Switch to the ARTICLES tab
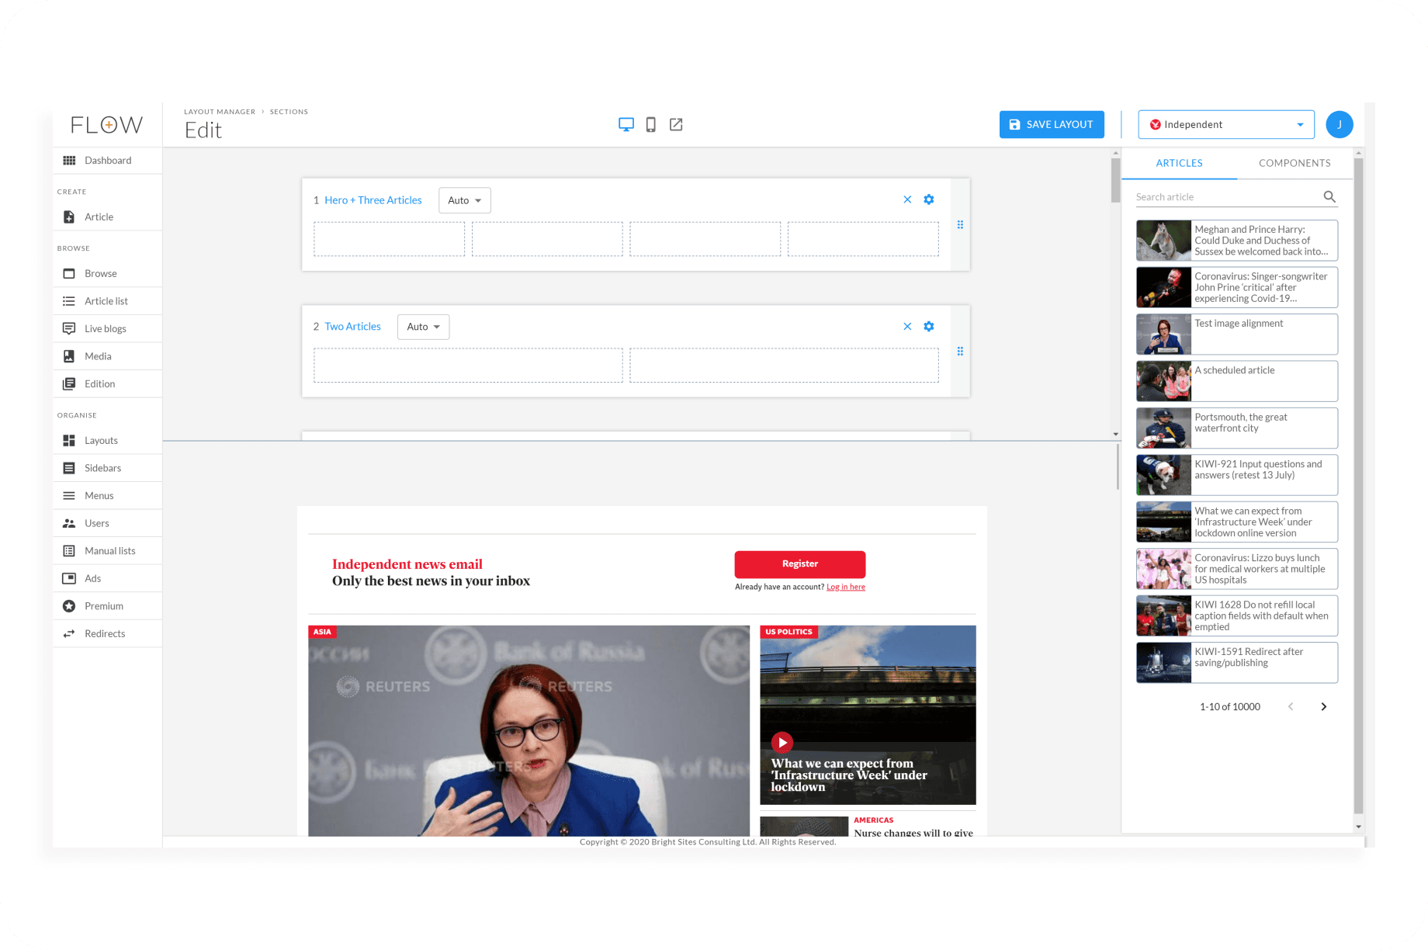Viewport: 1428px width, 950px height. 1179,163
